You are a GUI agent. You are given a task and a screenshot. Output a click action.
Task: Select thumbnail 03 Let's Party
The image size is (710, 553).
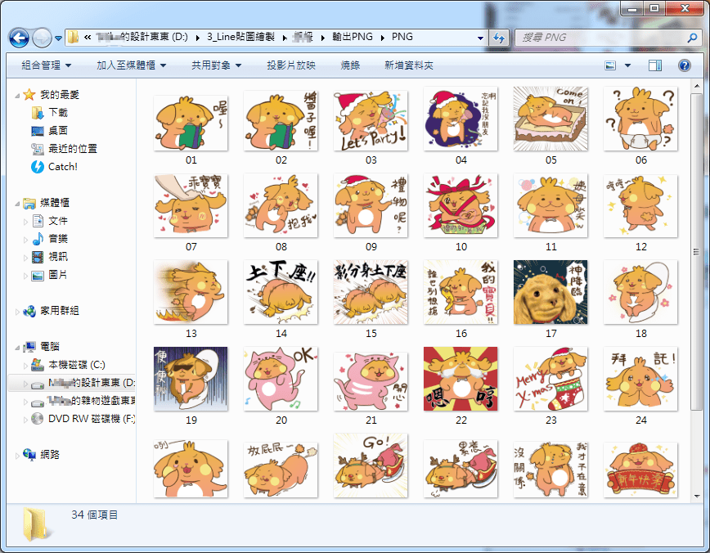[x=371, y=120]
